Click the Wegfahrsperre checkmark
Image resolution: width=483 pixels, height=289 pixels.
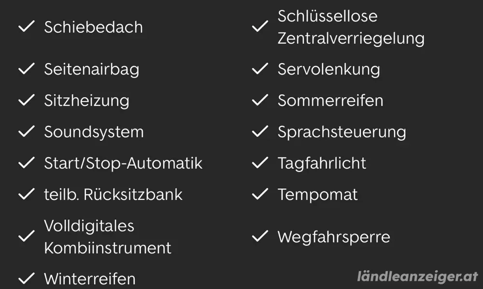click(x=260, y=236)
